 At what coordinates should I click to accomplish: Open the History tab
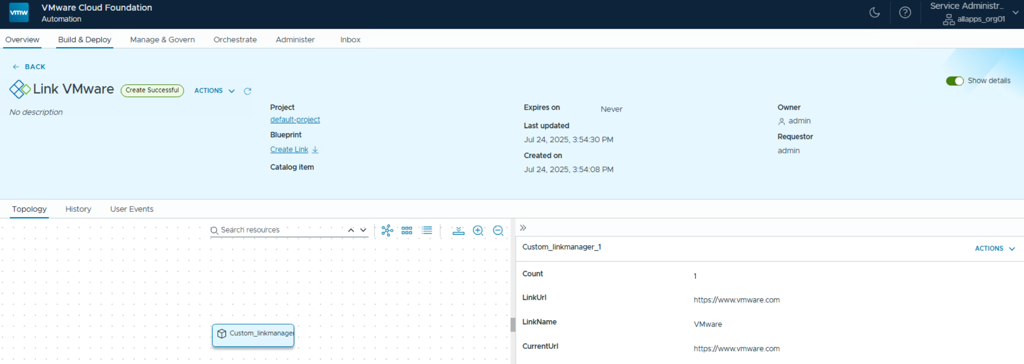(x=78, y=209)
